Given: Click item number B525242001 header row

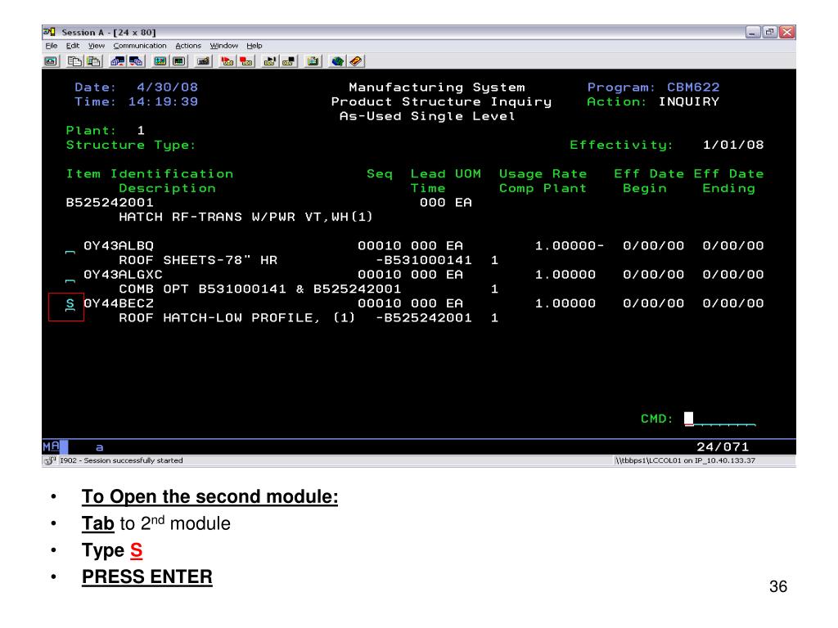Looking at the screenshot, I should click(110, 203).
